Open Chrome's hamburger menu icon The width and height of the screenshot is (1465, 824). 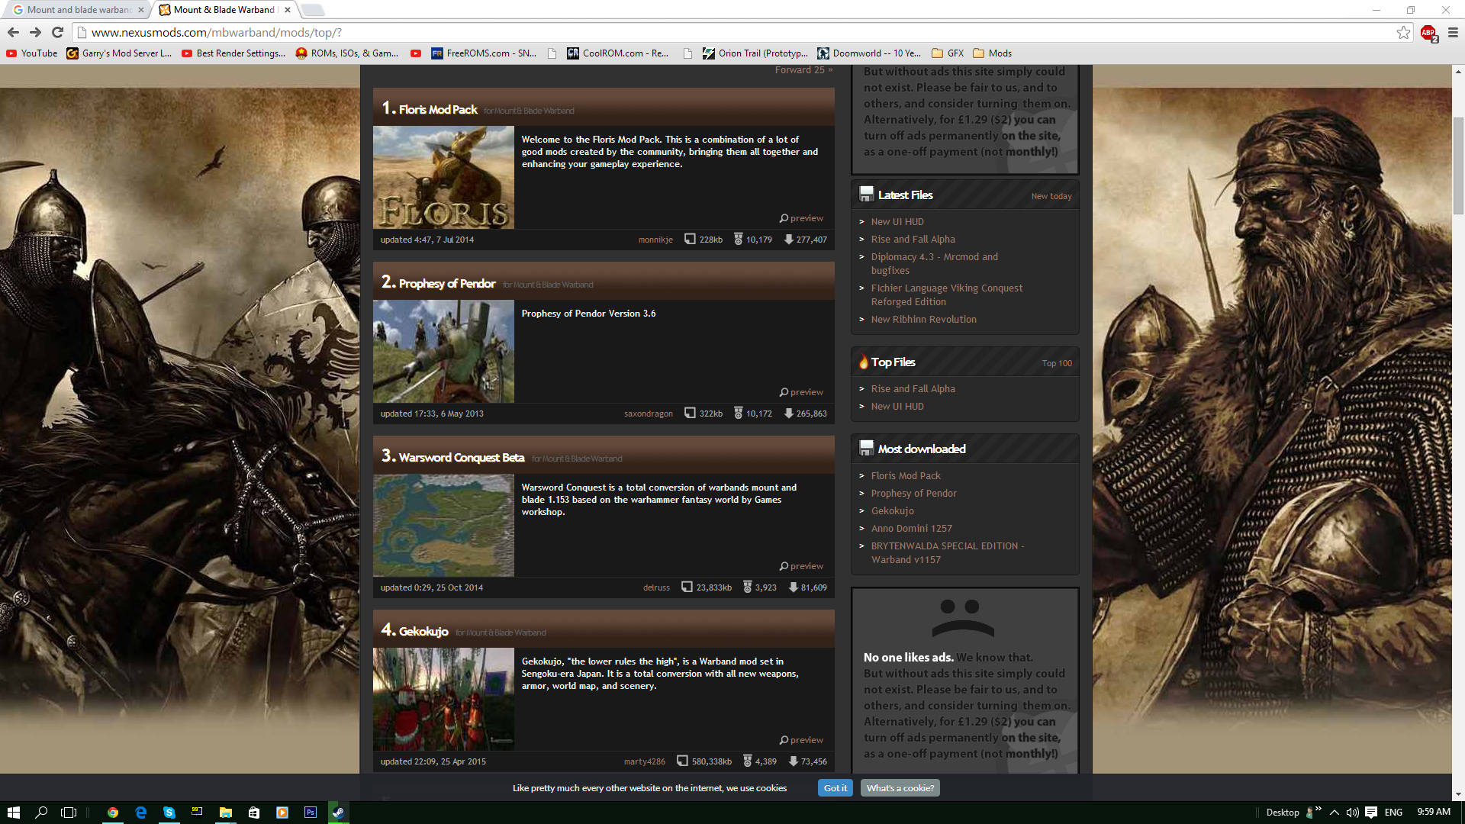pyautogui.click(x=1453, y=32)
